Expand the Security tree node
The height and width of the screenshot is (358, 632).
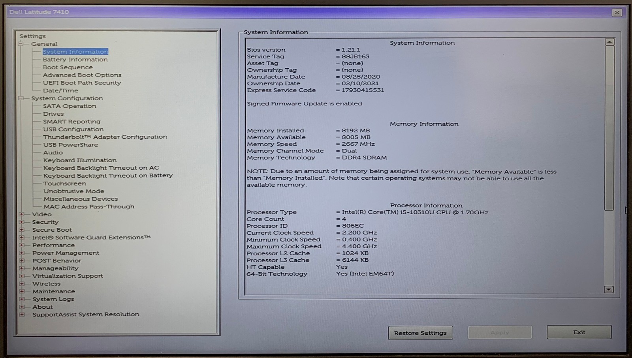click(x=22, y=222)
